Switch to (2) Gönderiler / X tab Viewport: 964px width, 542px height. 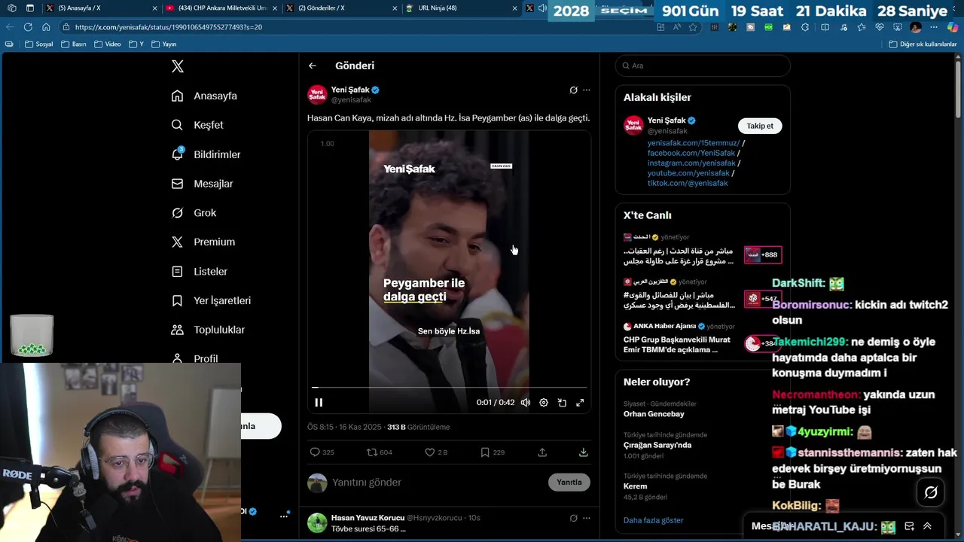(x=340, y=8)
